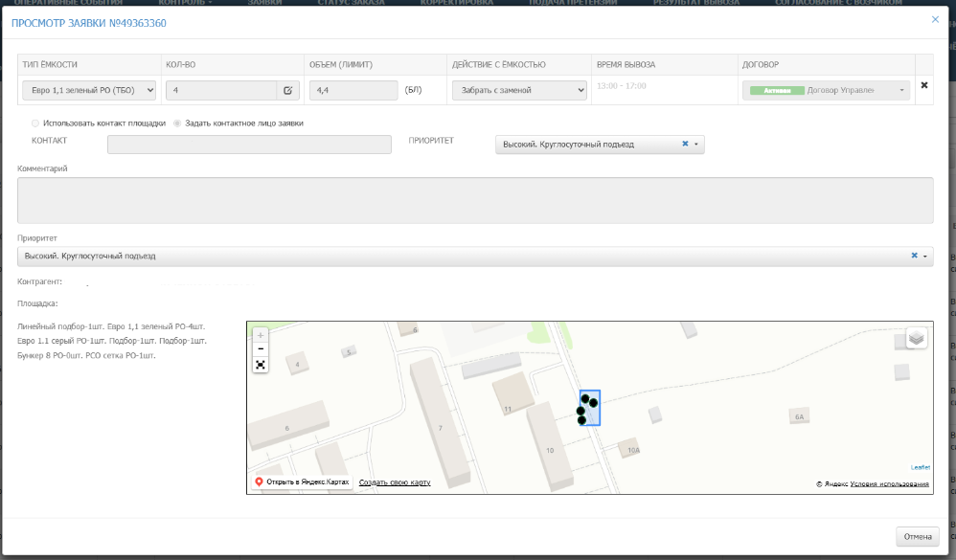Close the request view dialog
The width and height of the screenshot is (956, 560).
[x=935, y=19]
